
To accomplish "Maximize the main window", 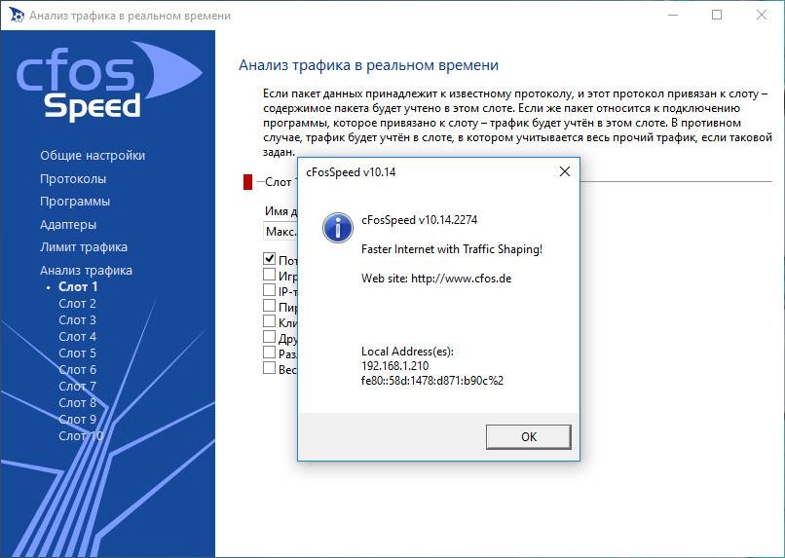I will click(717, 15).
